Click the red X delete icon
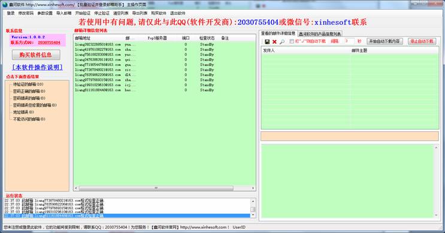The height and width of the screenshot is (233, 445). [274, 42]
